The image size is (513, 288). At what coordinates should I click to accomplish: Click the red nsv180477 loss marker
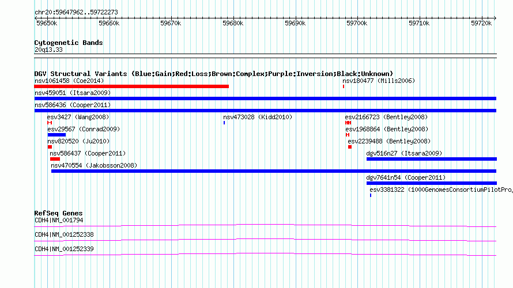point(344,86)
